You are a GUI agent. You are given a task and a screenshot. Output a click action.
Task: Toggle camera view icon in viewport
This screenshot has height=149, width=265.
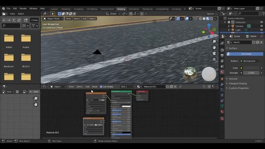point(214,53)
